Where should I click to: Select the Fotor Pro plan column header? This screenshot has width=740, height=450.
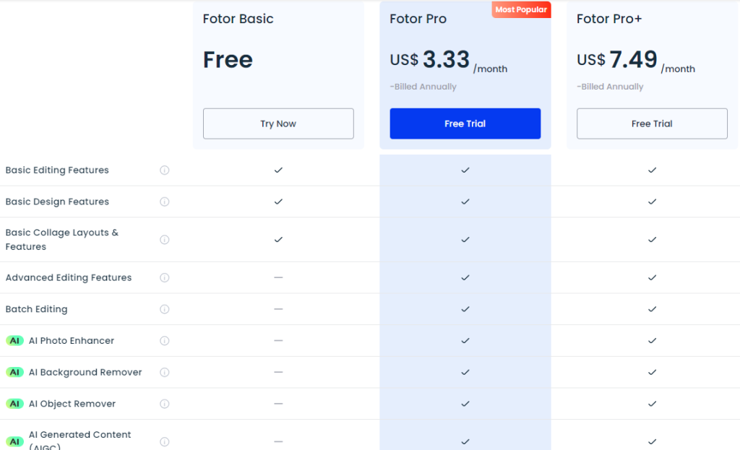click(418, 19)
